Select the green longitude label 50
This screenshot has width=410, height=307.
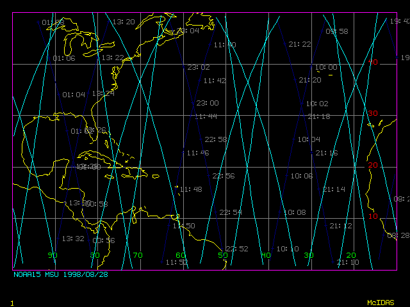pyautogui.click(x=223, y=255)
